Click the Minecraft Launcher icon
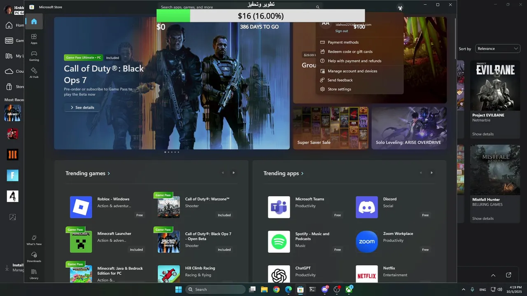Screen dimensions: 527x296 pyautogui.click(x=81, y=241)
